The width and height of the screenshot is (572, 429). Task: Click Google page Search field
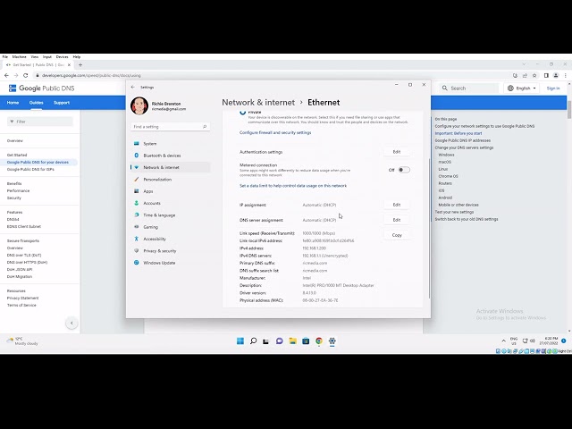tap(468, 88)
